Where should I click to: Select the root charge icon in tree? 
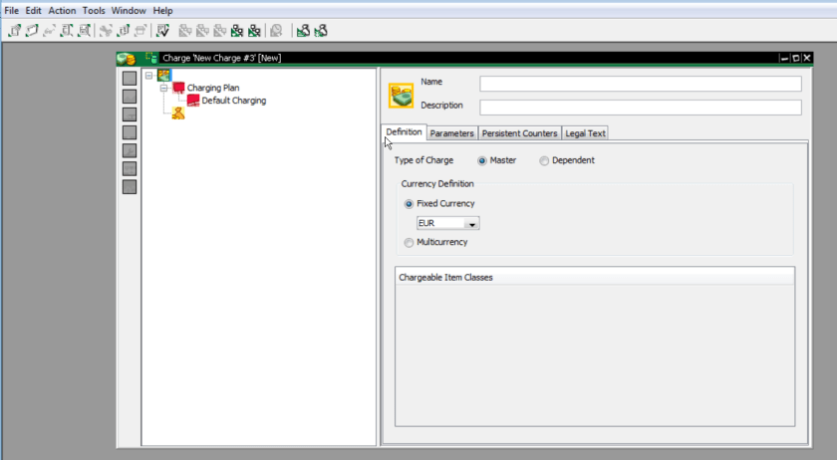point(163,76)
